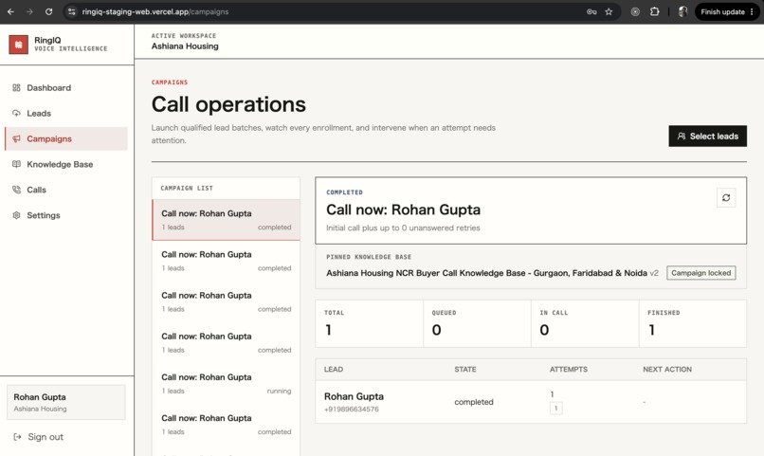
Task: Click the Knowledge Base book icon
Action: click(16, 164)
